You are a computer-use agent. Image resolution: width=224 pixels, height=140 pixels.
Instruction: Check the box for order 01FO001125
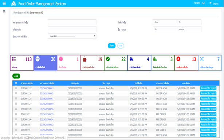point(16,98)
